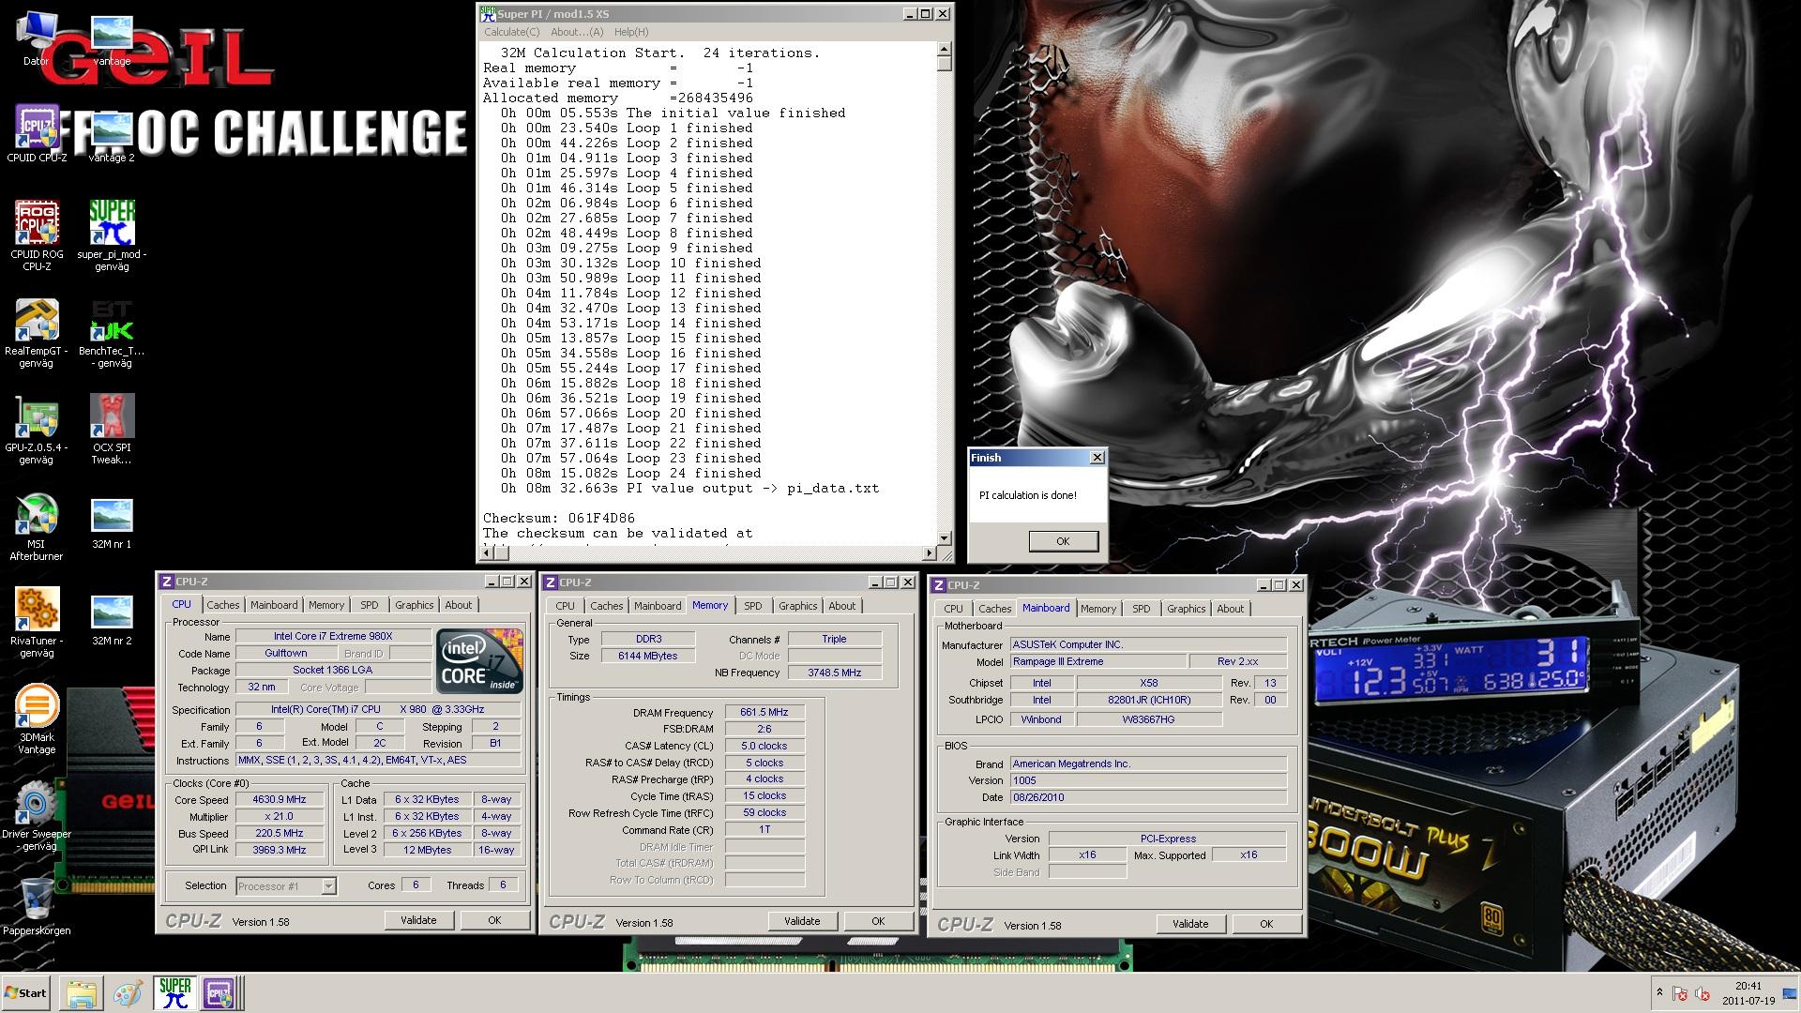1801x1013 pixels.
Task: Launch the 3DMark Vantage icon
Action: [37, 720]
